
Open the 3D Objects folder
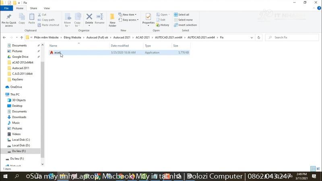[x=19, y=100]
